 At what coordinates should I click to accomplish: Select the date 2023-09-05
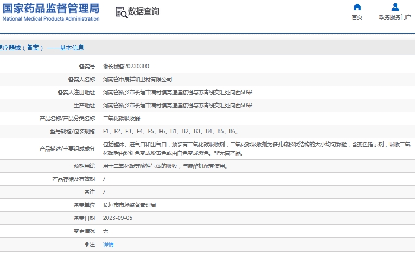[x=118, y=218]
